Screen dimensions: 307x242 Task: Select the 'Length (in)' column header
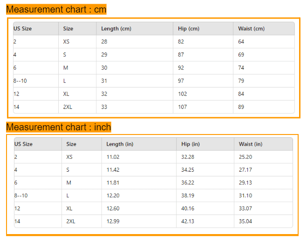coord(120,144)
